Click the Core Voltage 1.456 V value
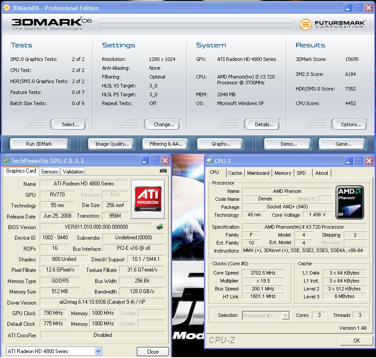376x358 pixels. click(317, 215)
